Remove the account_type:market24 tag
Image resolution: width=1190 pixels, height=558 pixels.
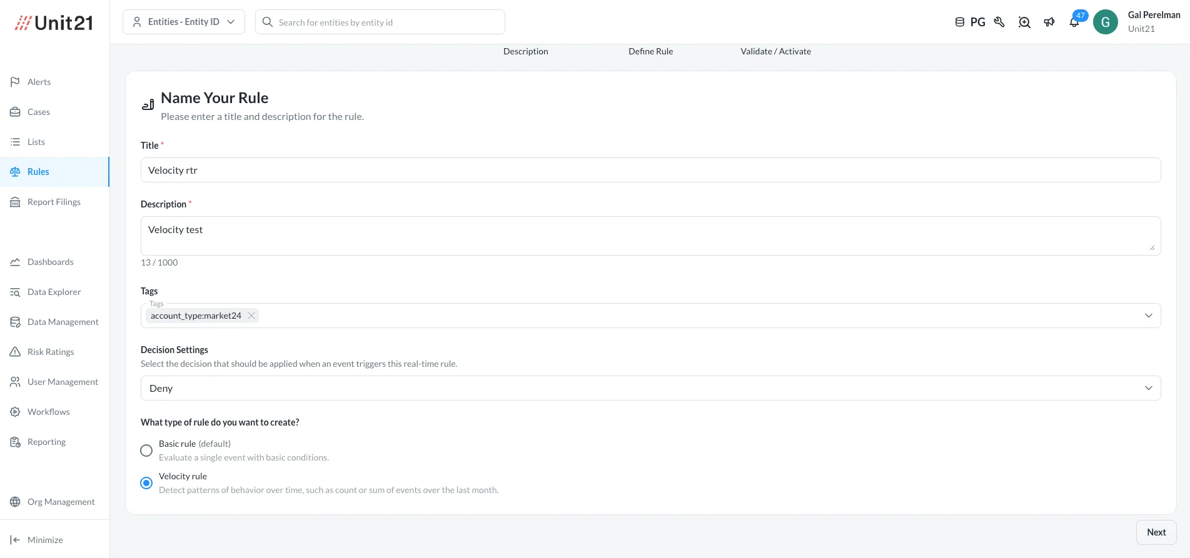point(251,316)
